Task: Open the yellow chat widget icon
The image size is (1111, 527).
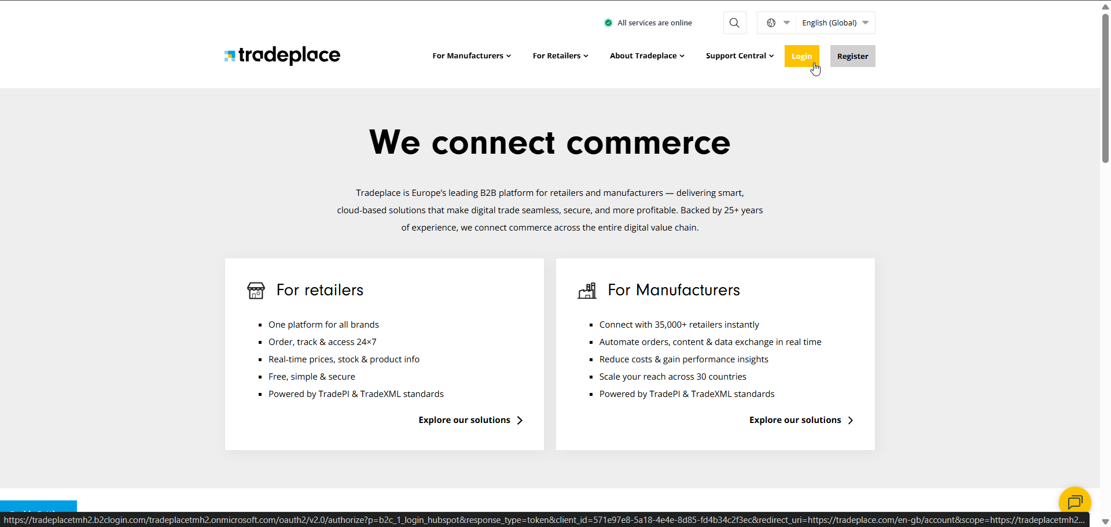Action: [x=1075, y=502]
